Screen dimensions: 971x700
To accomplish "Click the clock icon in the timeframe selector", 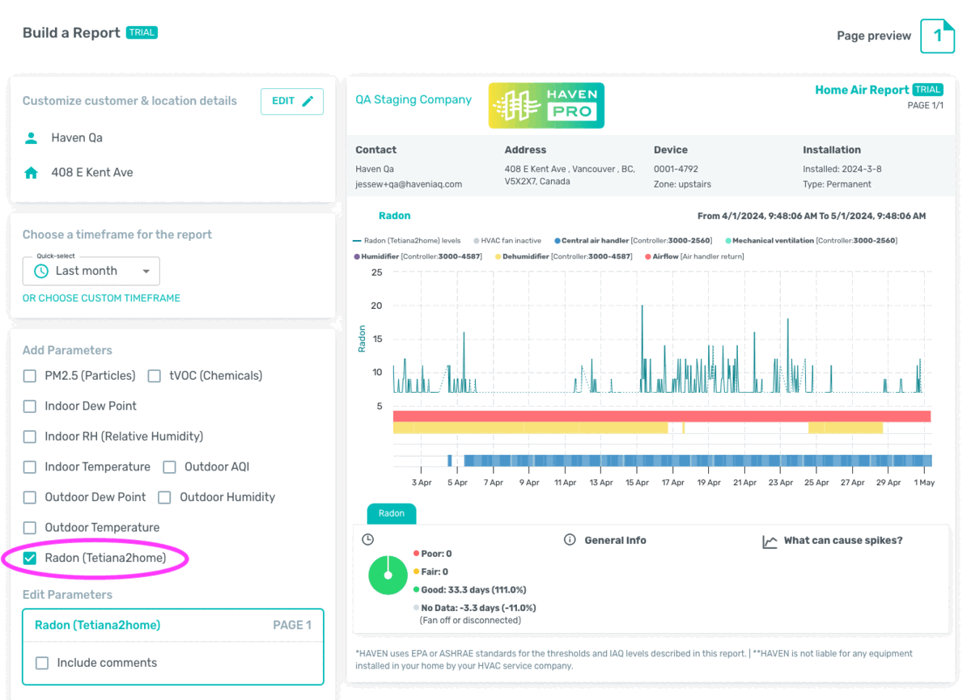I will (40, 272).
